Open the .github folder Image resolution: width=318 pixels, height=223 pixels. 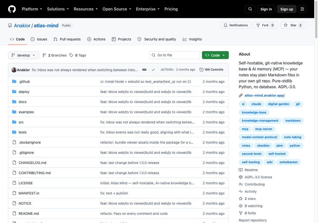pyautogui.click(x=24, y=82)
